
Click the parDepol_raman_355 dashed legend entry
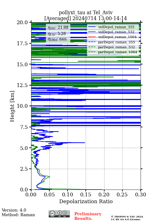pos(112,42)
